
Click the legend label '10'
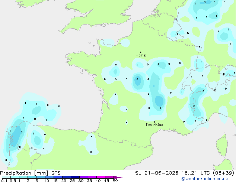click(x=47, y=181)
